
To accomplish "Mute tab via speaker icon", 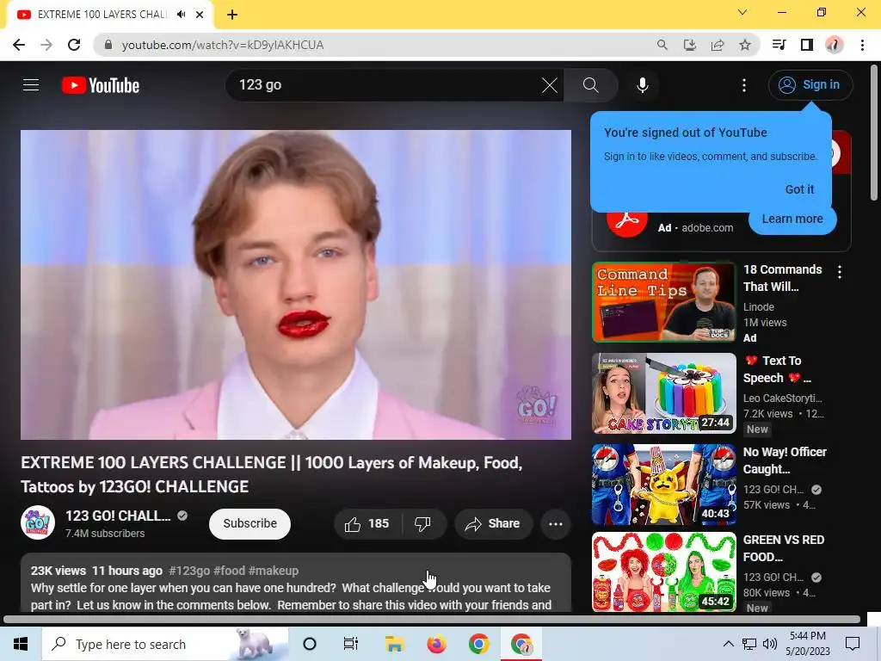I will tap(181, 15).
